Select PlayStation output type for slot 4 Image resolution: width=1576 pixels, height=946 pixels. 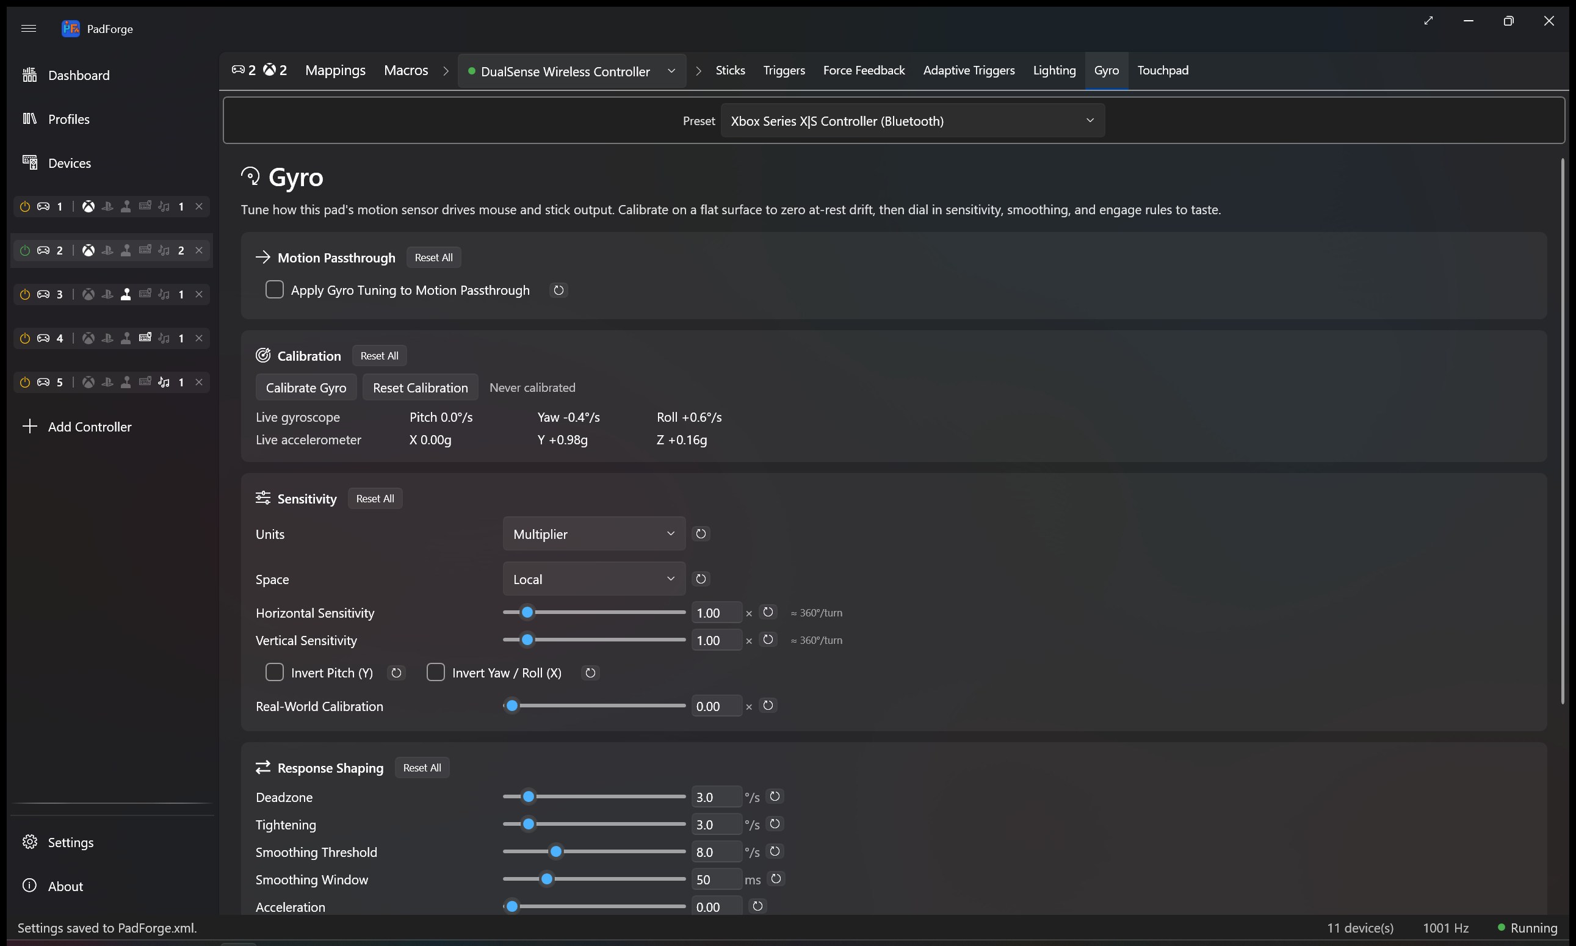click(107, 339)
